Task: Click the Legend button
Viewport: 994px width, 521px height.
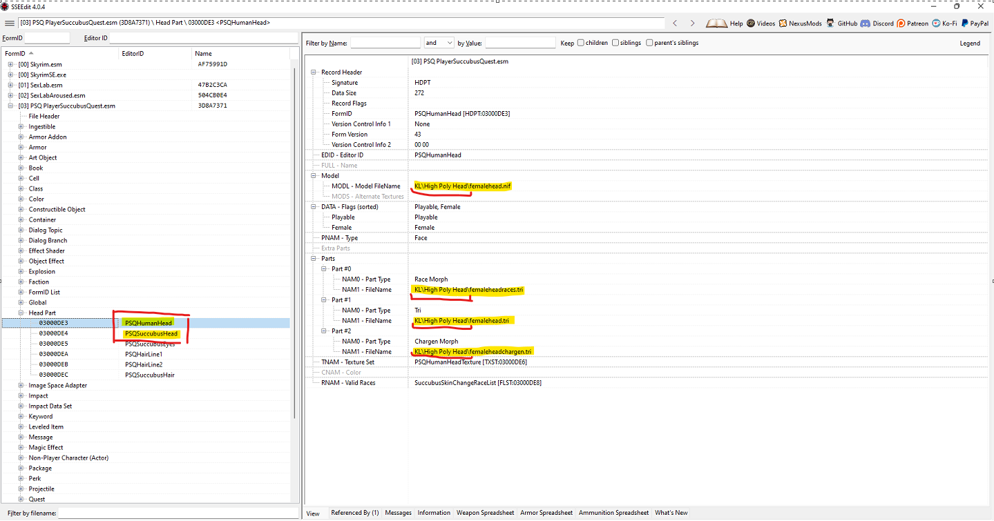Action: tap(970, 43)
